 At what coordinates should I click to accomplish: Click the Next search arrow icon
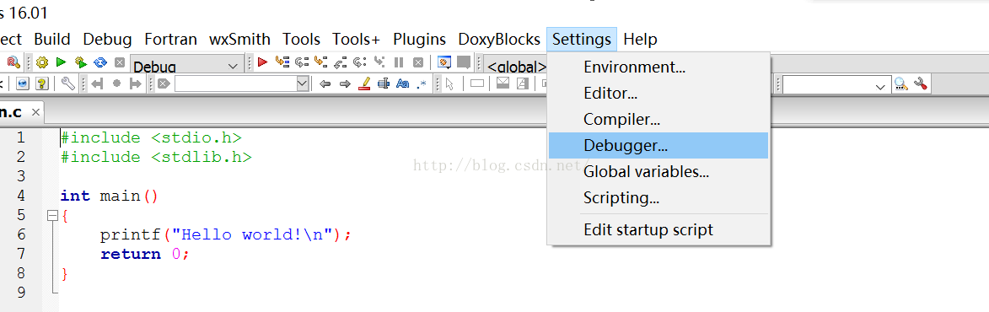point(344,83)
